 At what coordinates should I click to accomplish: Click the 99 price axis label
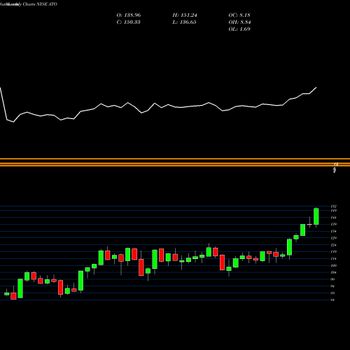pyautogui.click(x=333, y=279)
